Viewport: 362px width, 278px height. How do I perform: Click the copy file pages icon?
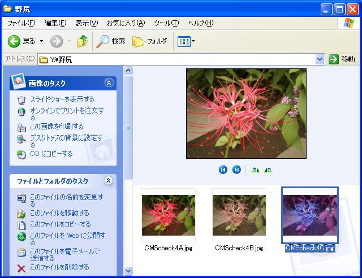pyautogui.click(x=21, y=225)
